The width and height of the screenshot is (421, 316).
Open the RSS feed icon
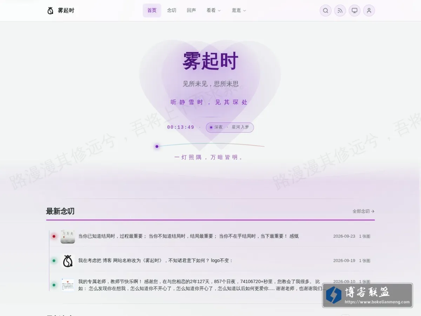coord(340,11)
